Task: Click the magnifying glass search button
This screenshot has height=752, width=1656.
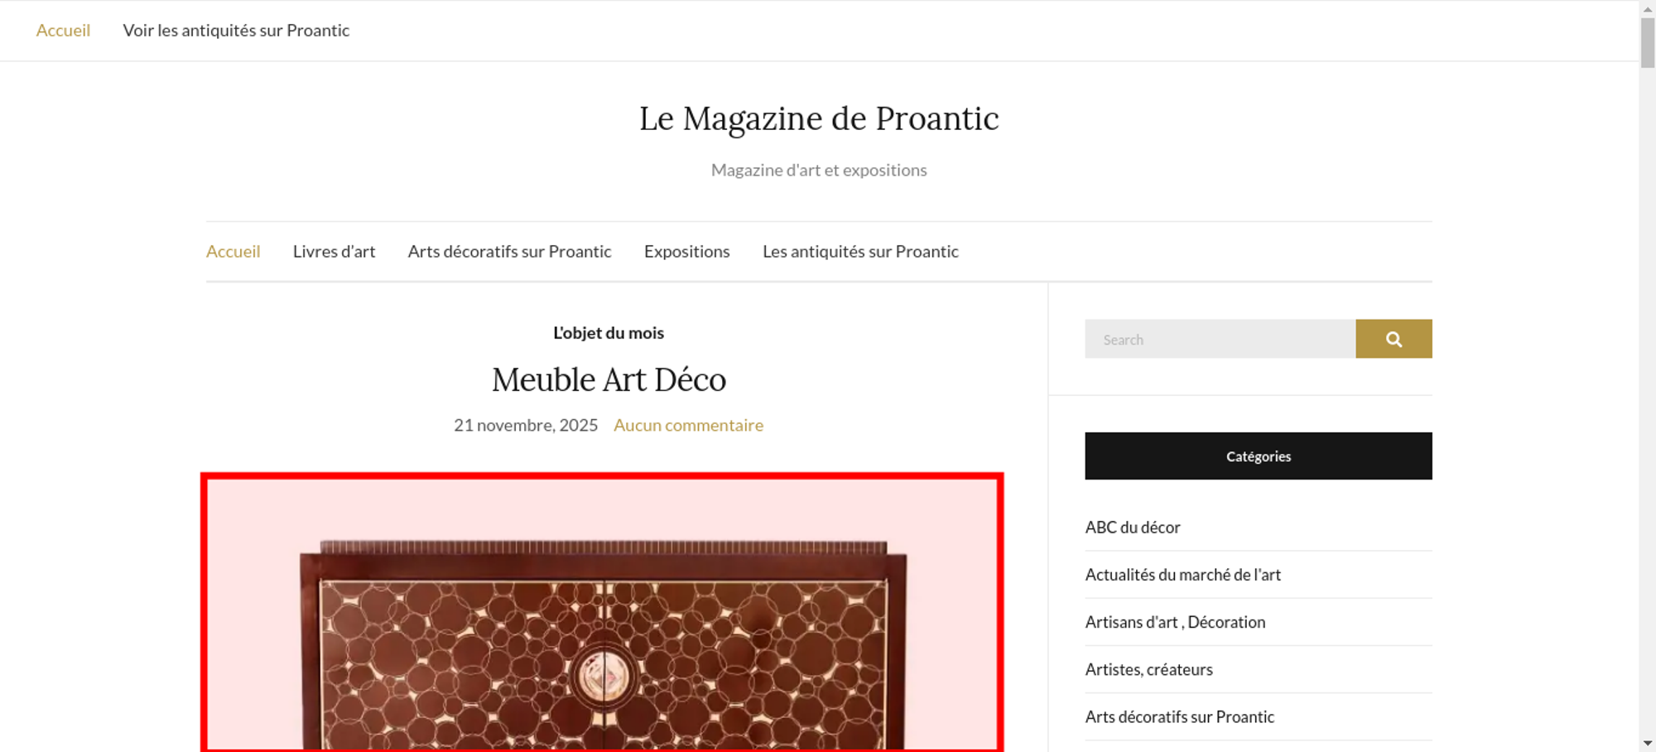Action: 1394,339
